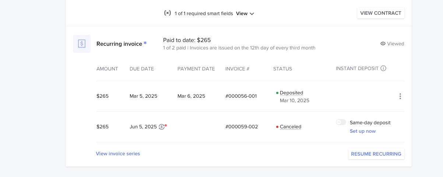Image resolution: width=443 pixels, height=177 pixels.
Task: Click the STATUS column header
Action: pos(282,69)
